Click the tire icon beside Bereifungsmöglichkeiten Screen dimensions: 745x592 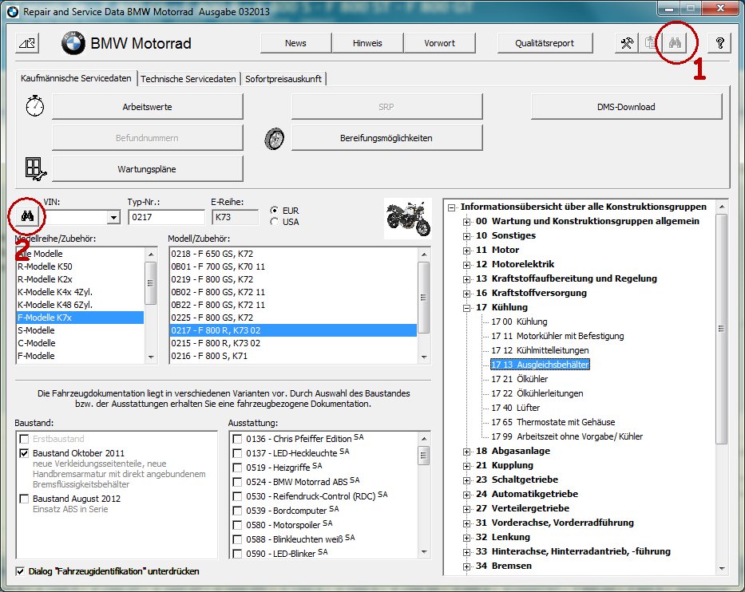274,138
